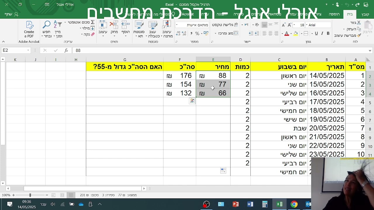Click the decrease indent icon
Image resolution: width=374 pixels, height=210 pixels.
pos(257,34)
